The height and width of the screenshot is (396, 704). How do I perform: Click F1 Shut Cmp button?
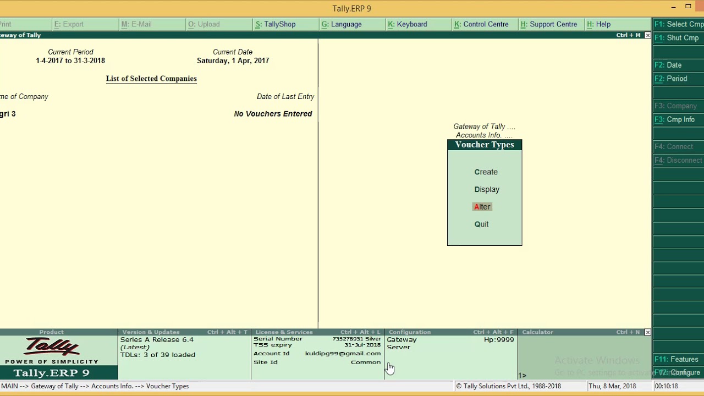[678, 38]
